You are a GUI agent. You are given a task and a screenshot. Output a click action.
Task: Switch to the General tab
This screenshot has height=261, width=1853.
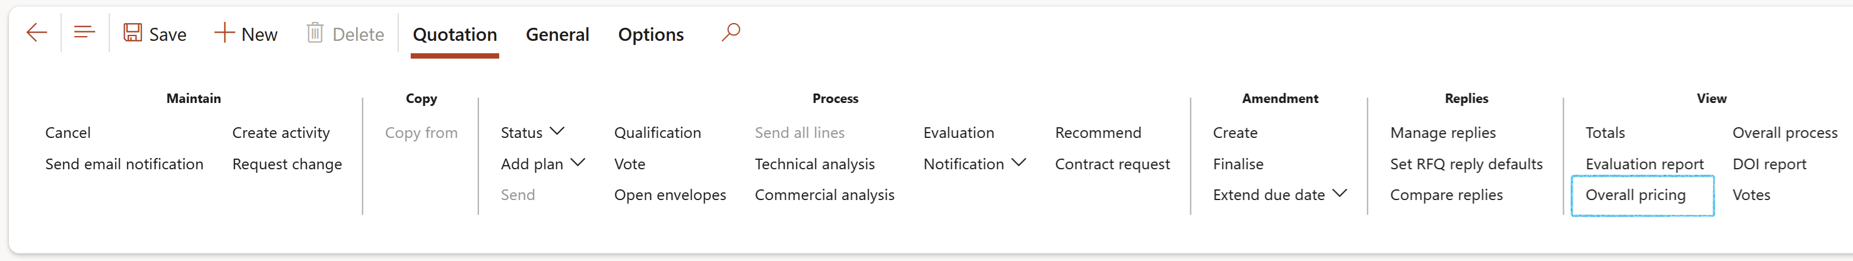pos(557,34)
